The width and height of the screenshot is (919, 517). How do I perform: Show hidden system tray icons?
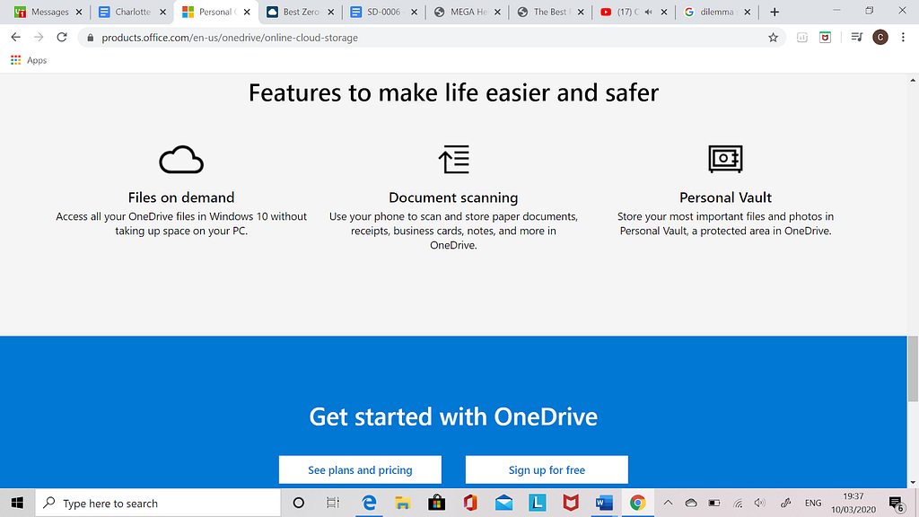coord(668,503)
